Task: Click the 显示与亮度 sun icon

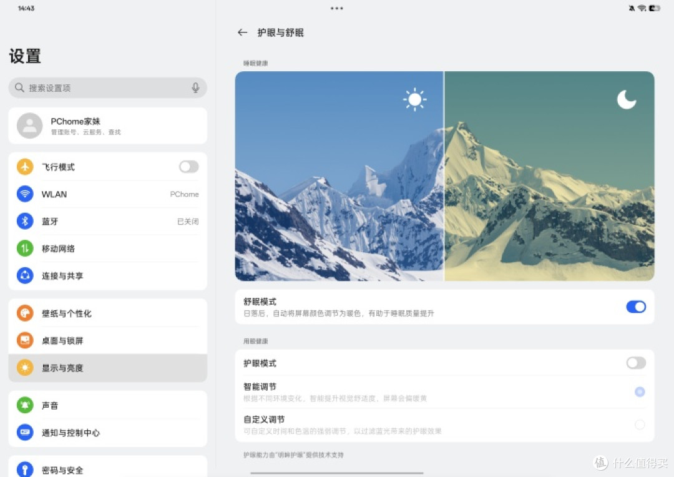Action: (x=25, y=368)
